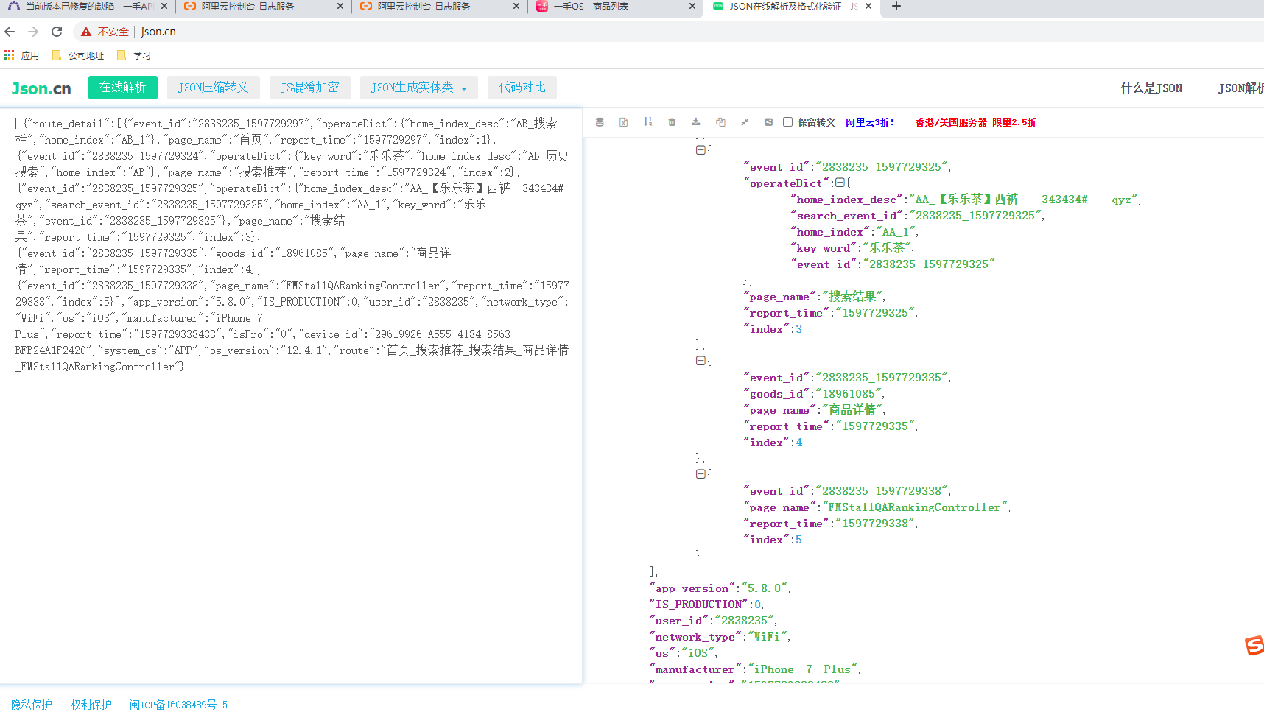The width and height of the screenshot is (1264, 712).
Task: Click the "network_type" key in output
Action: tap(695, 637)
